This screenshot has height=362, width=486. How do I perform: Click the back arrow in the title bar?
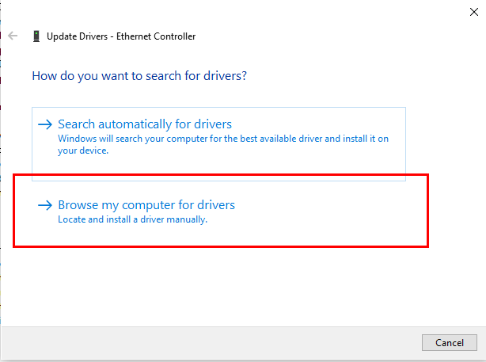pyautogui.click(x=13, y=36)
